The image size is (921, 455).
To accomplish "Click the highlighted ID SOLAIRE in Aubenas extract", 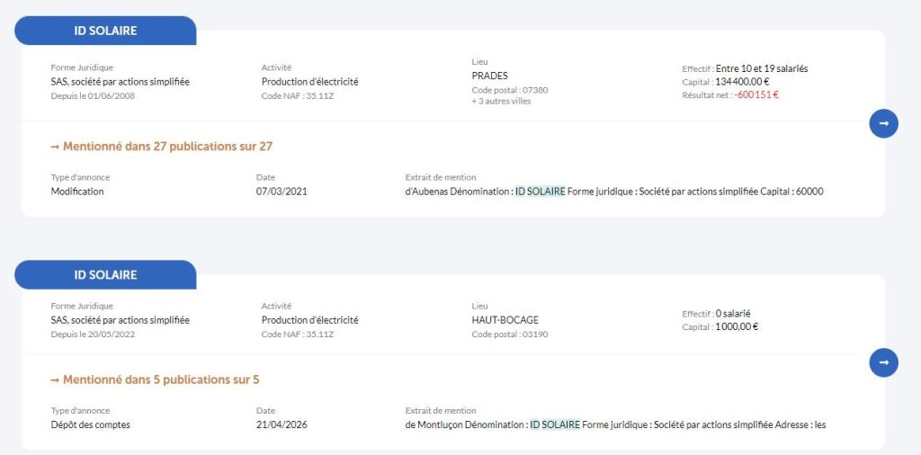I will click(541, 192).
